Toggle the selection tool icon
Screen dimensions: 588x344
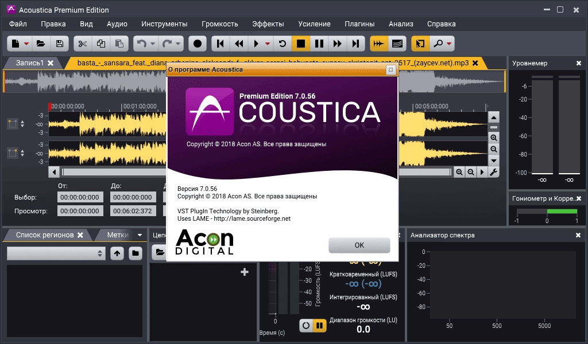pyautogui.click(x=420, y=44)
